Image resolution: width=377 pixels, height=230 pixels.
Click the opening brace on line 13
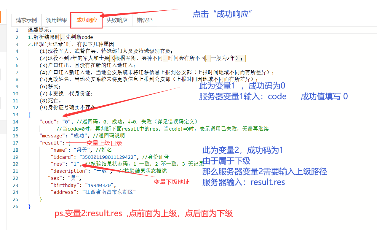[x=29, y=115]
